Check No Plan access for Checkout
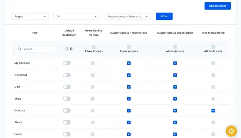This screenshot has height=138, width=241. tap(93, 75)
